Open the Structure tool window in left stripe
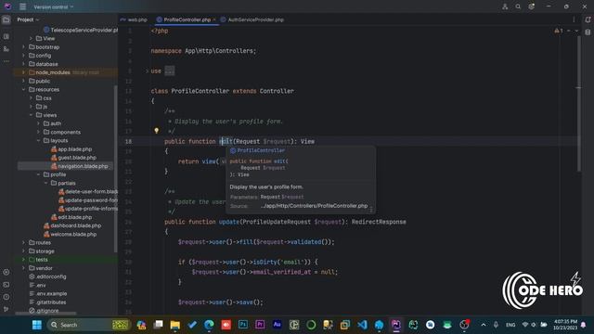 coord(6,36)
